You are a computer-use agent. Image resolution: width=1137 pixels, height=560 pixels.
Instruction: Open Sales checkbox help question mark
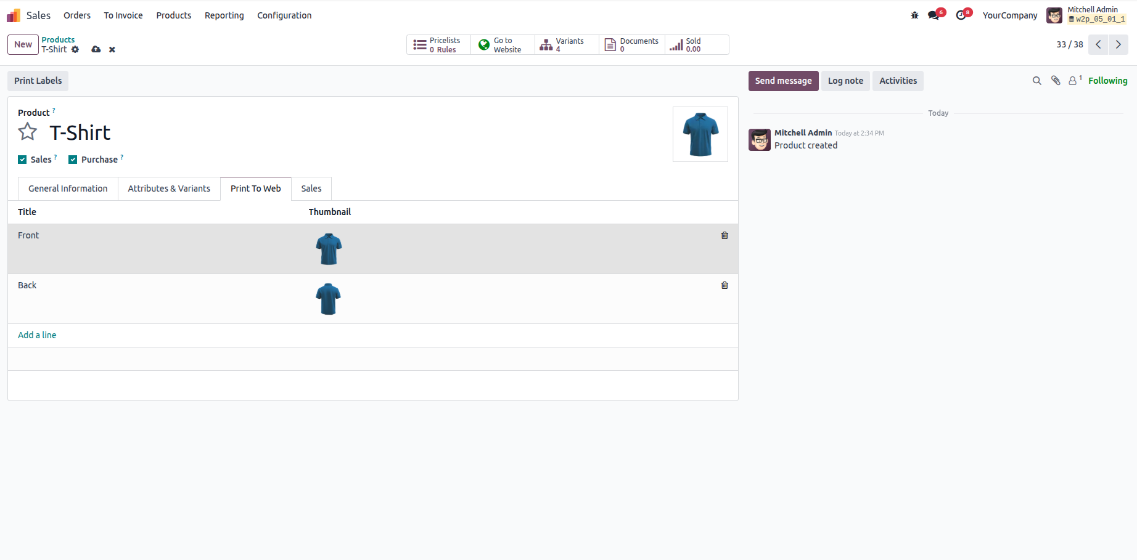pos(55,157)
